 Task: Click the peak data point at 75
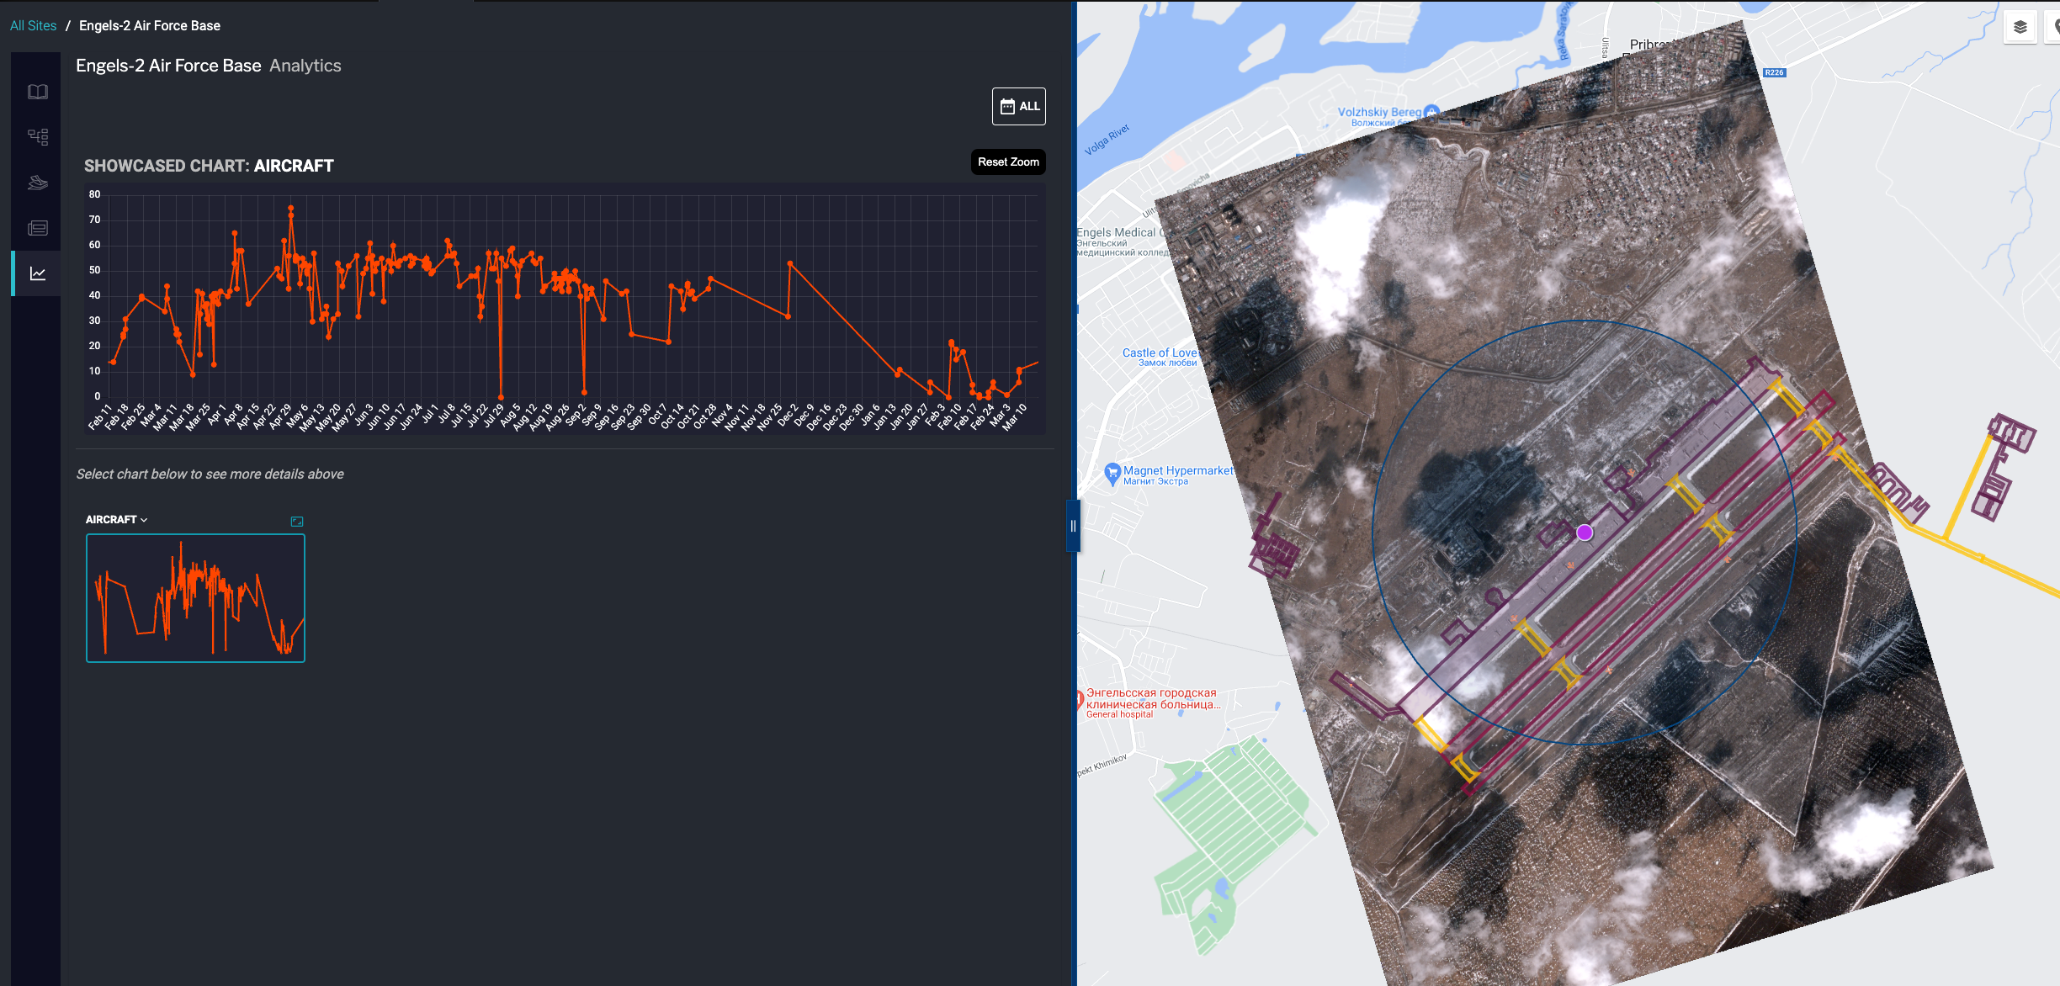tap(291, 208)
